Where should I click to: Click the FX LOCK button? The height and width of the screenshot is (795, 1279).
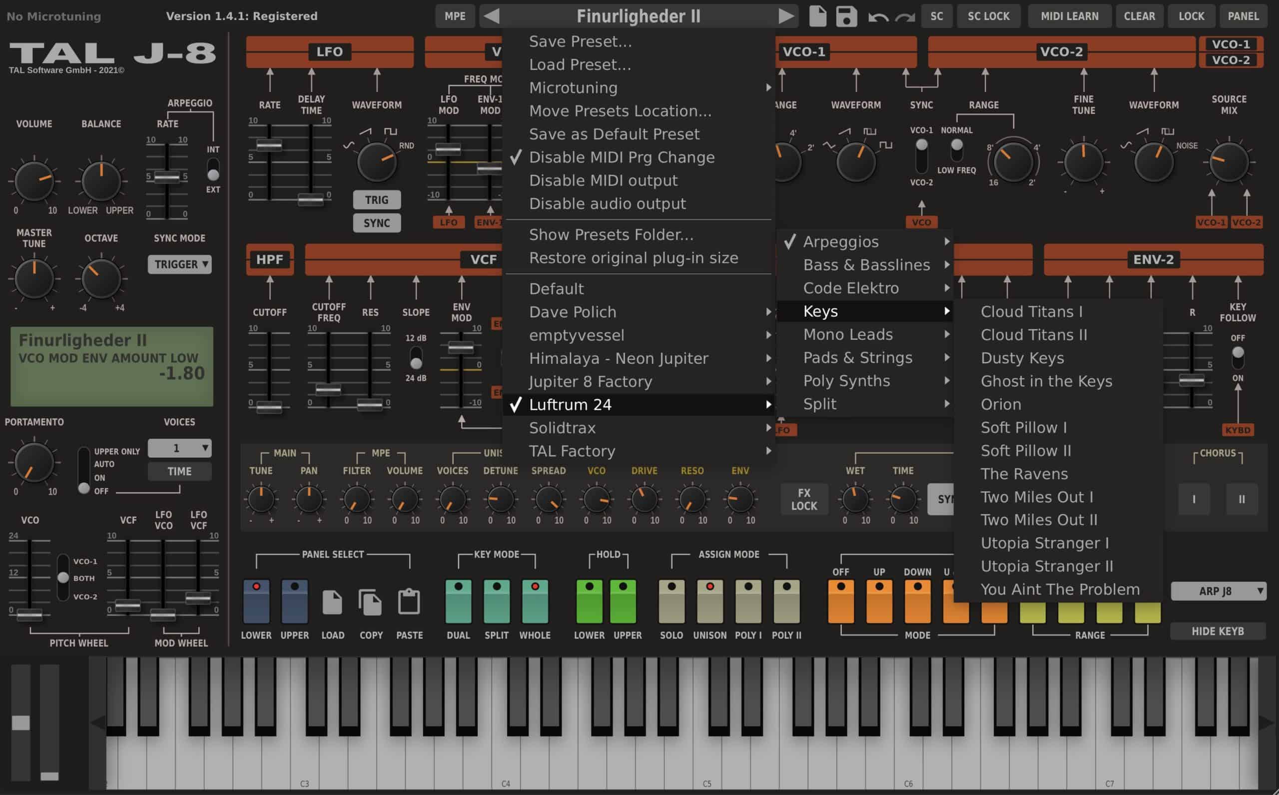pyautogui.click(x=804, y=500)
